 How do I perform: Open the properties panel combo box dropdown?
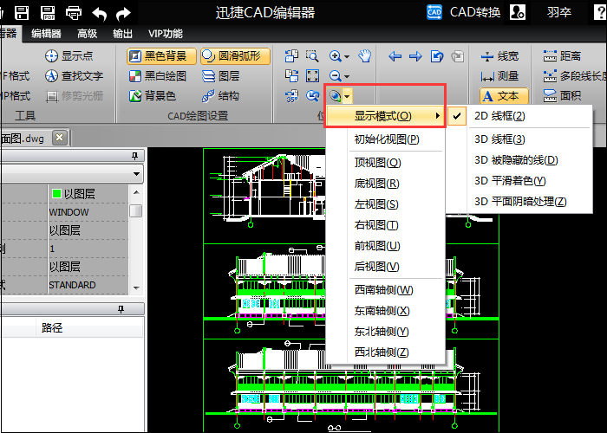(136, 174)
